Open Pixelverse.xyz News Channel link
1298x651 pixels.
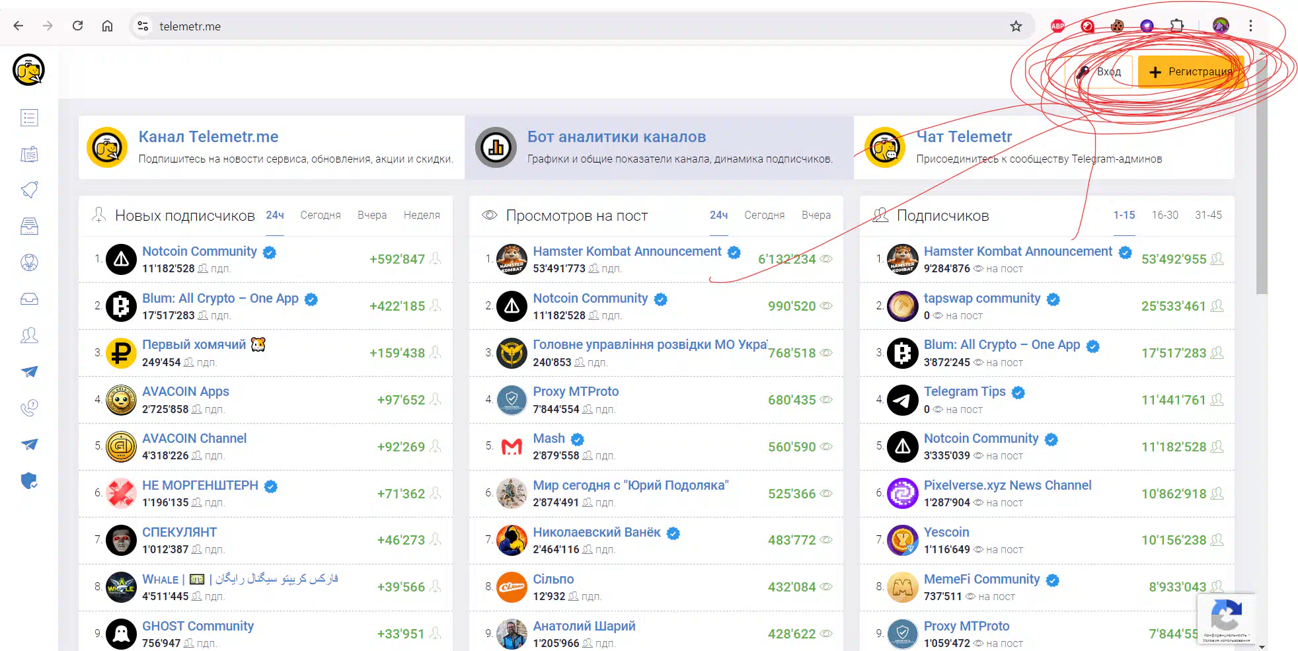(1008, 485)
